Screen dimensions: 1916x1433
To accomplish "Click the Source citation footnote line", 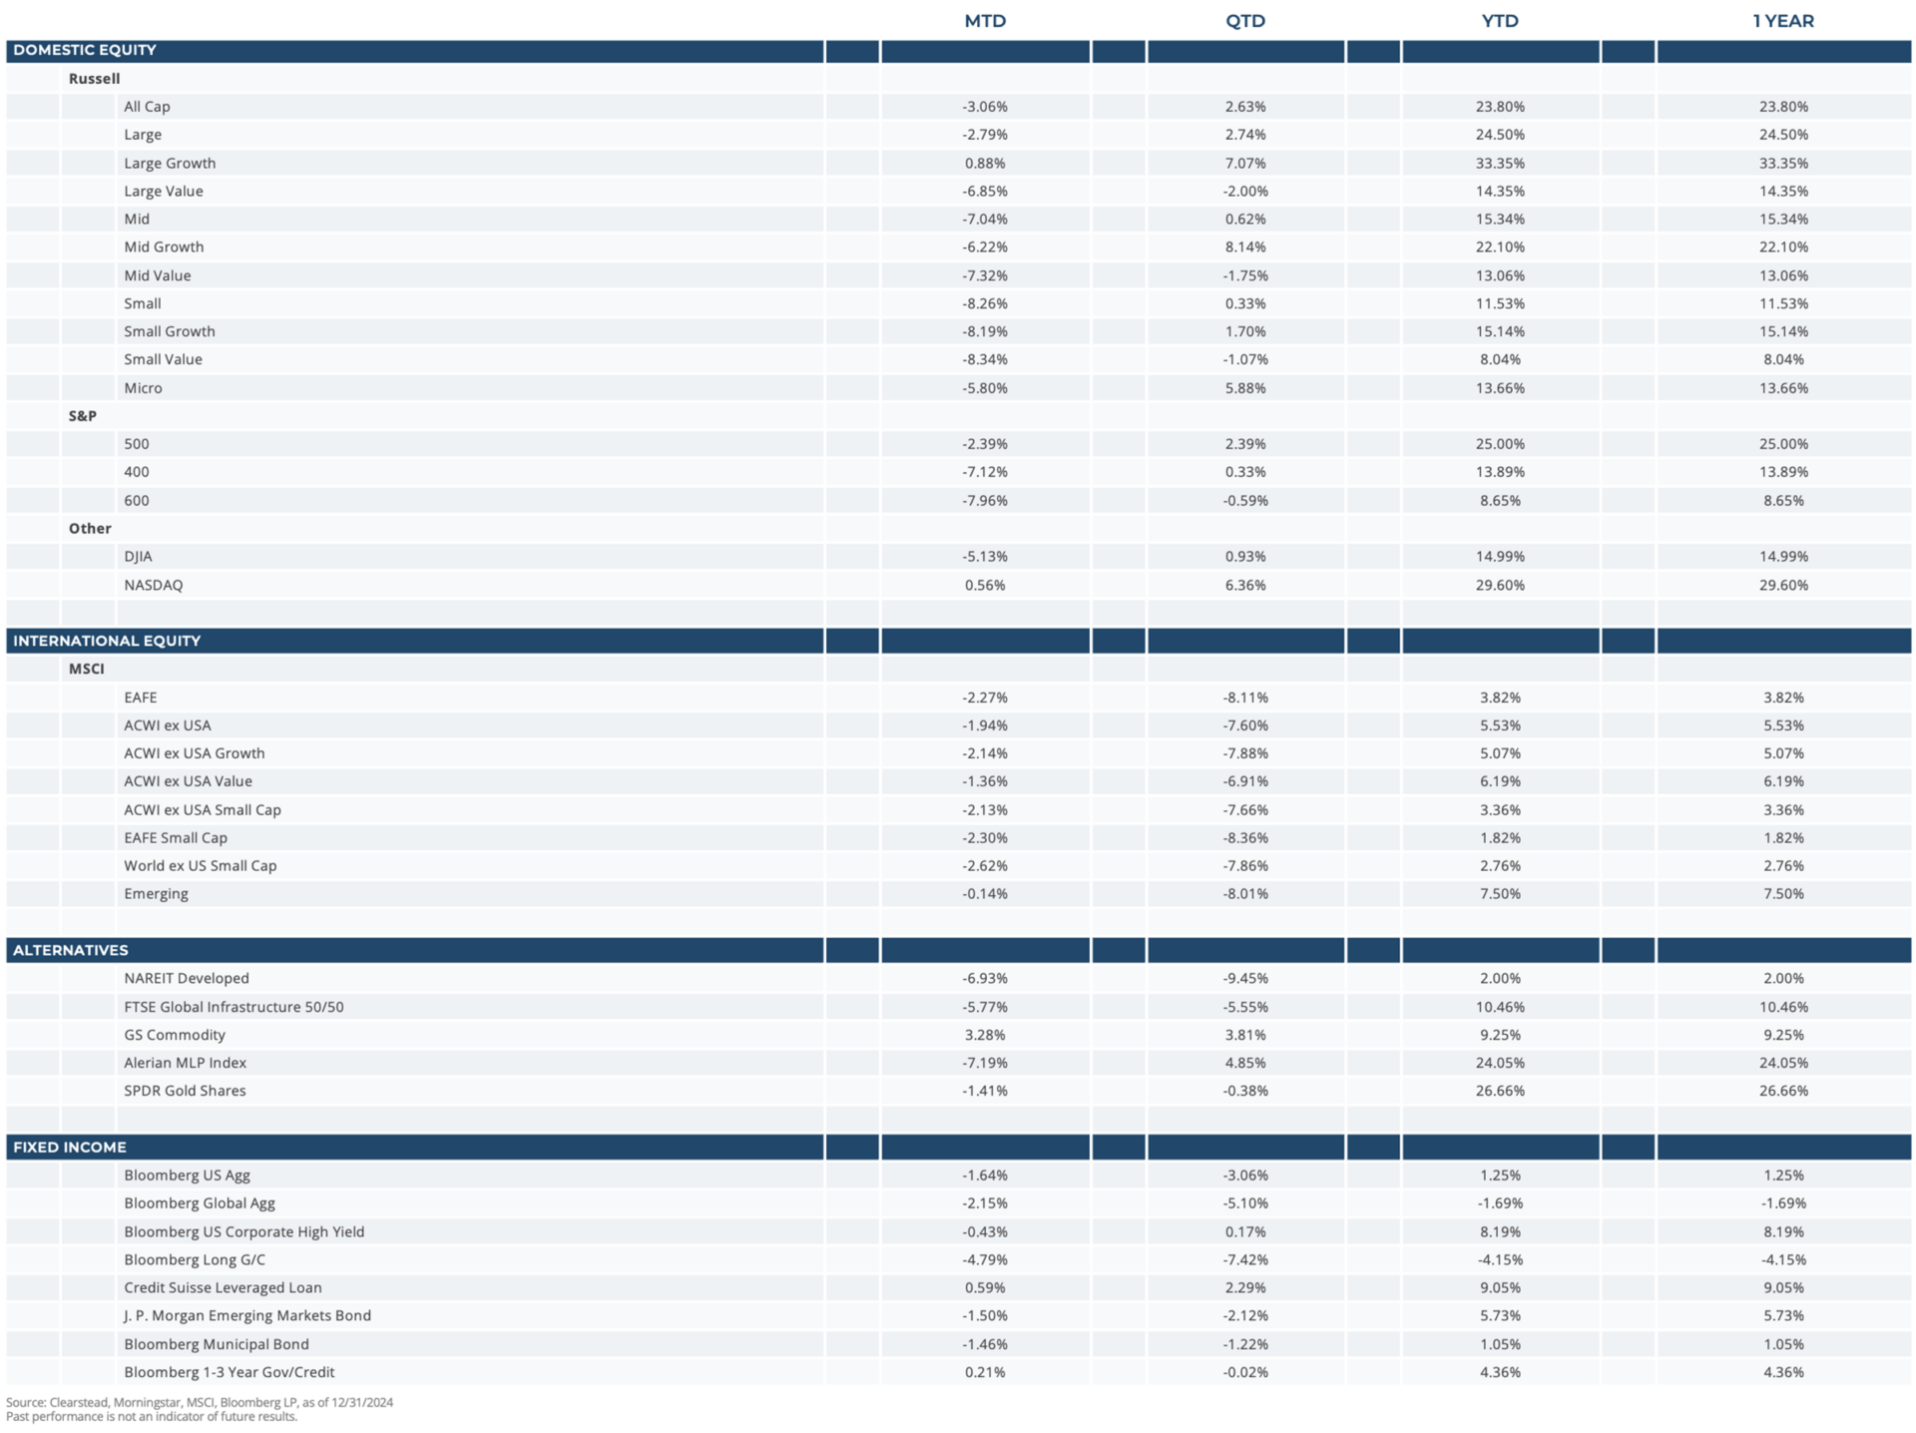I will pos(200,1402).
